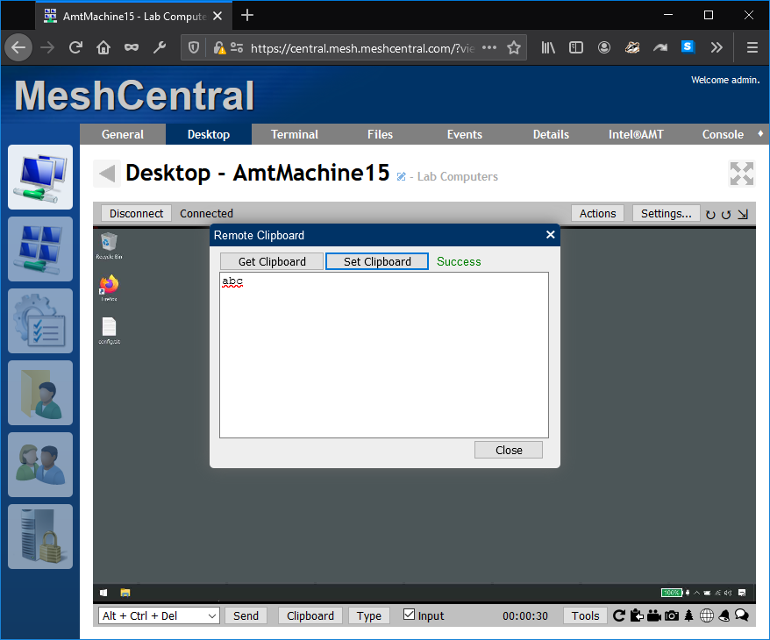Select the Desktop tab
770x640 pixels.
[209, 134]
